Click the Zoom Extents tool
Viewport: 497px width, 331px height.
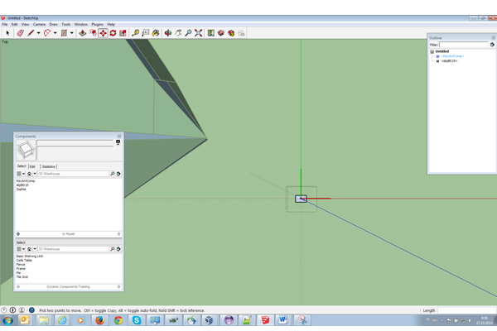click(x=199, y=33)
